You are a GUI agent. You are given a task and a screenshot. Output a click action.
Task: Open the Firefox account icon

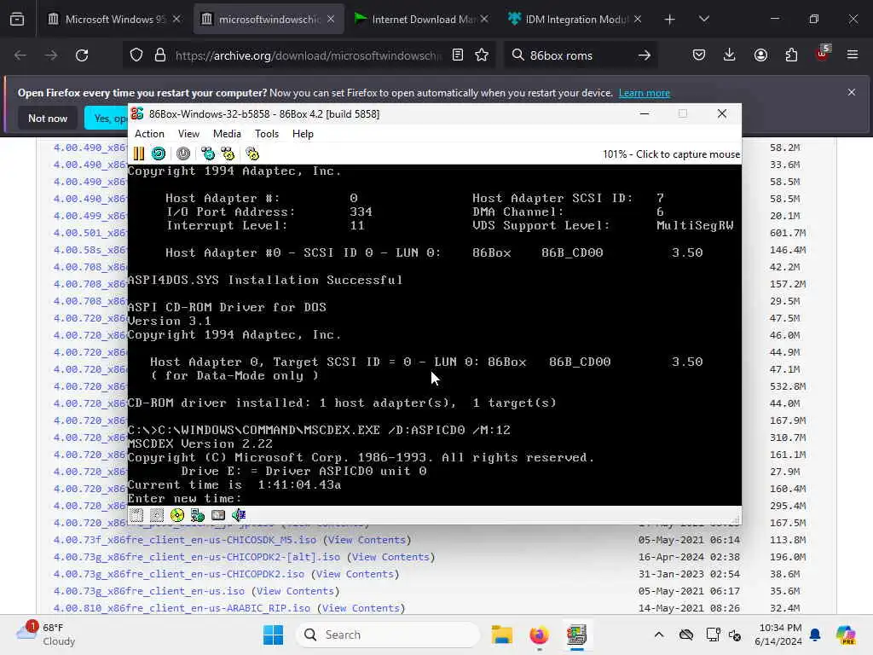[x=760, y=55]
